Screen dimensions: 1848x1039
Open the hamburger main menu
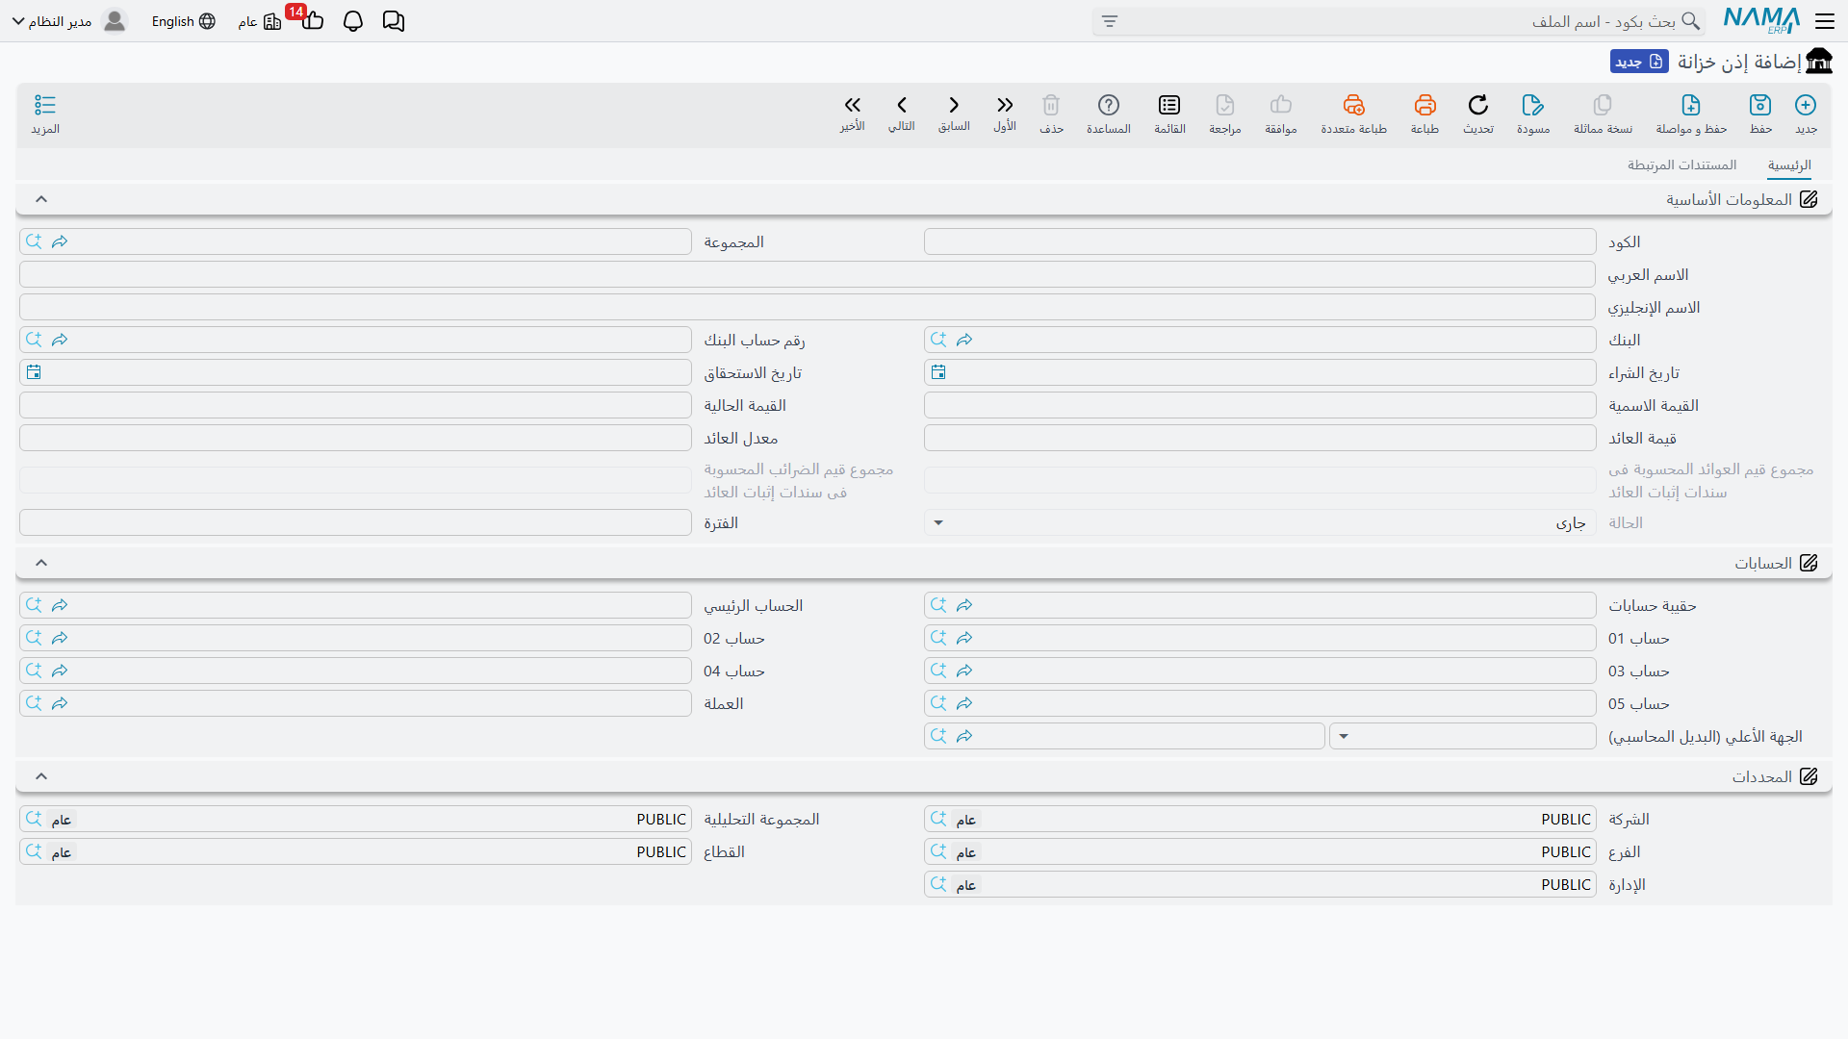tap(1825, 21)
